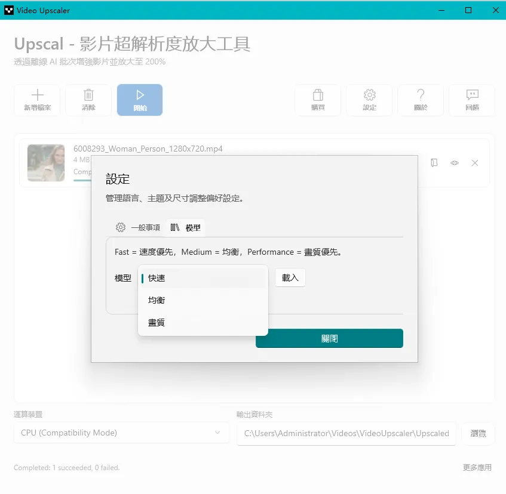Image resolution: width=506 pixels, height=494 pixels.
Task: Maximize the Video Upscaler window
Action: 468,10
